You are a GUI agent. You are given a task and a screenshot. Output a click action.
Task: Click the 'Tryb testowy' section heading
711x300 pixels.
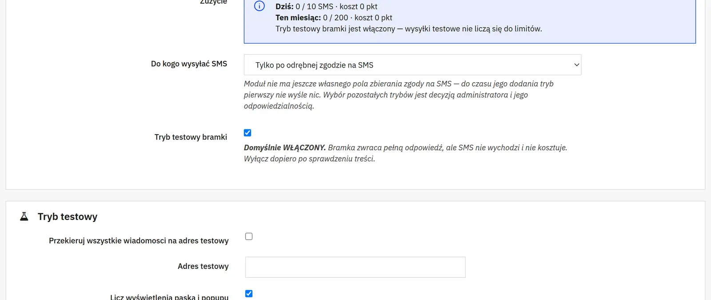point(68,216)
